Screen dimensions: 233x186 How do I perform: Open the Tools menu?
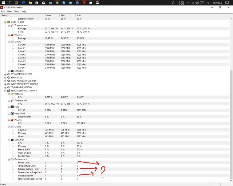pyautogui.click(x=16, y=11)
